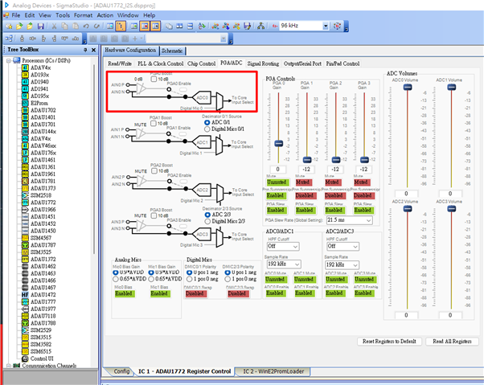Click the Tile windows horizontally icon

coord(190,27)
